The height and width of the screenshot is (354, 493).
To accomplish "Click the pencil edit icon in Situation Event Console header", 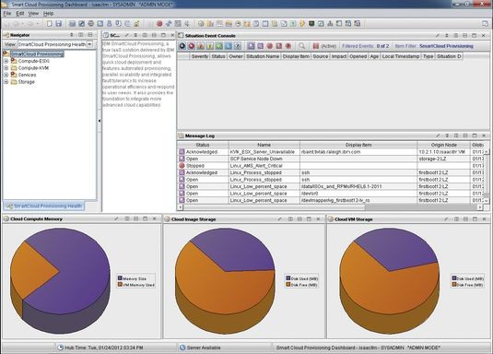I will point(438,36).
